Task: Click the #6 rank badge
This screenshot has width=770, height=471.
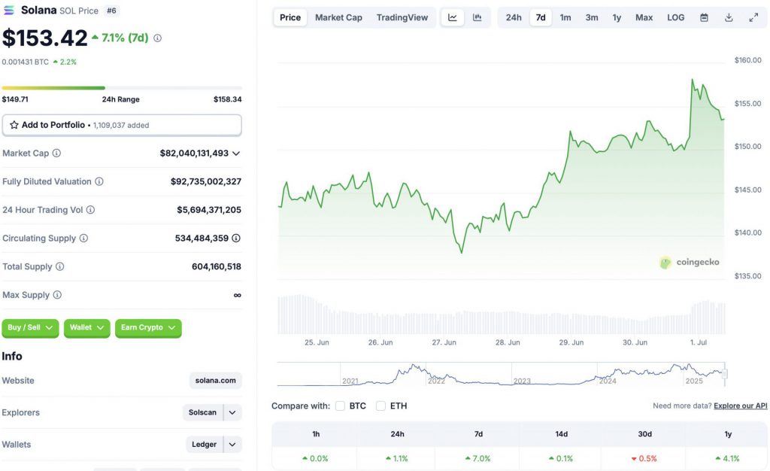Action: point(111,11)
